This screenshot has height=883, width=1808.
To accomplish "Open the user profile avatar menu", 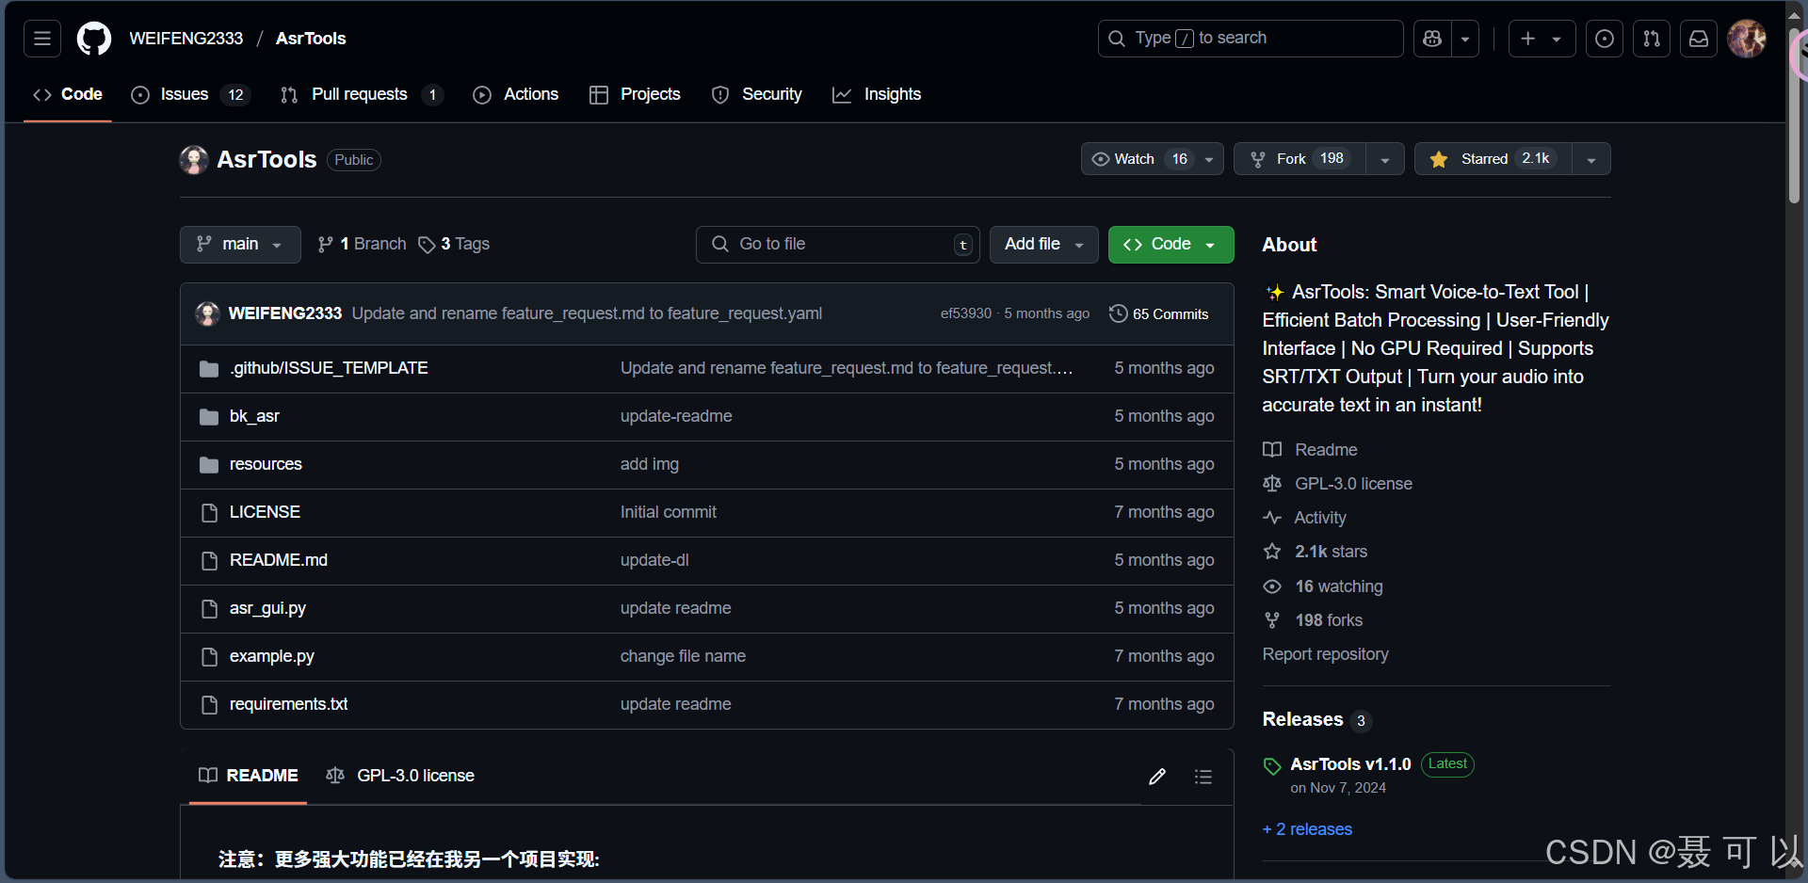I will click(x=1747, y=39).
